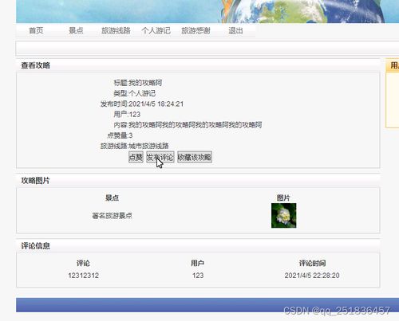Click the 城市旅游线路 route value
Image resolution: width=399 pixels, height=321 pixels.
148,146
